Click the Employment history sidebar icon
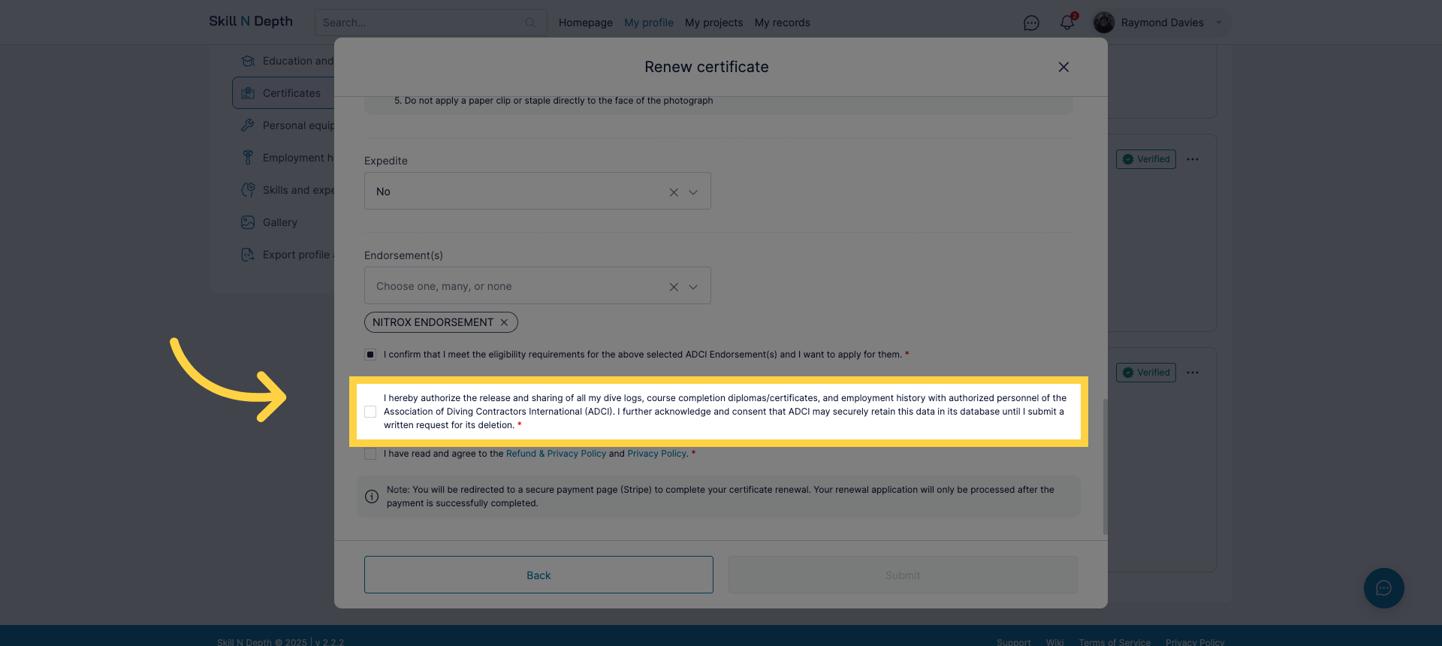 click(248, 158)
